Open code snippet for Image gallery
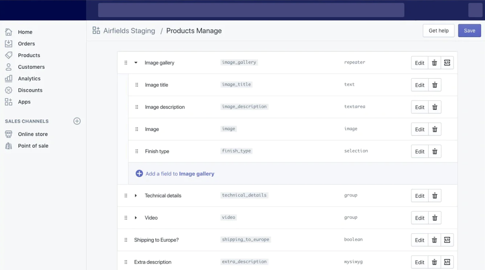This screenshot has height=270, width=485. [x=447, y=63]
